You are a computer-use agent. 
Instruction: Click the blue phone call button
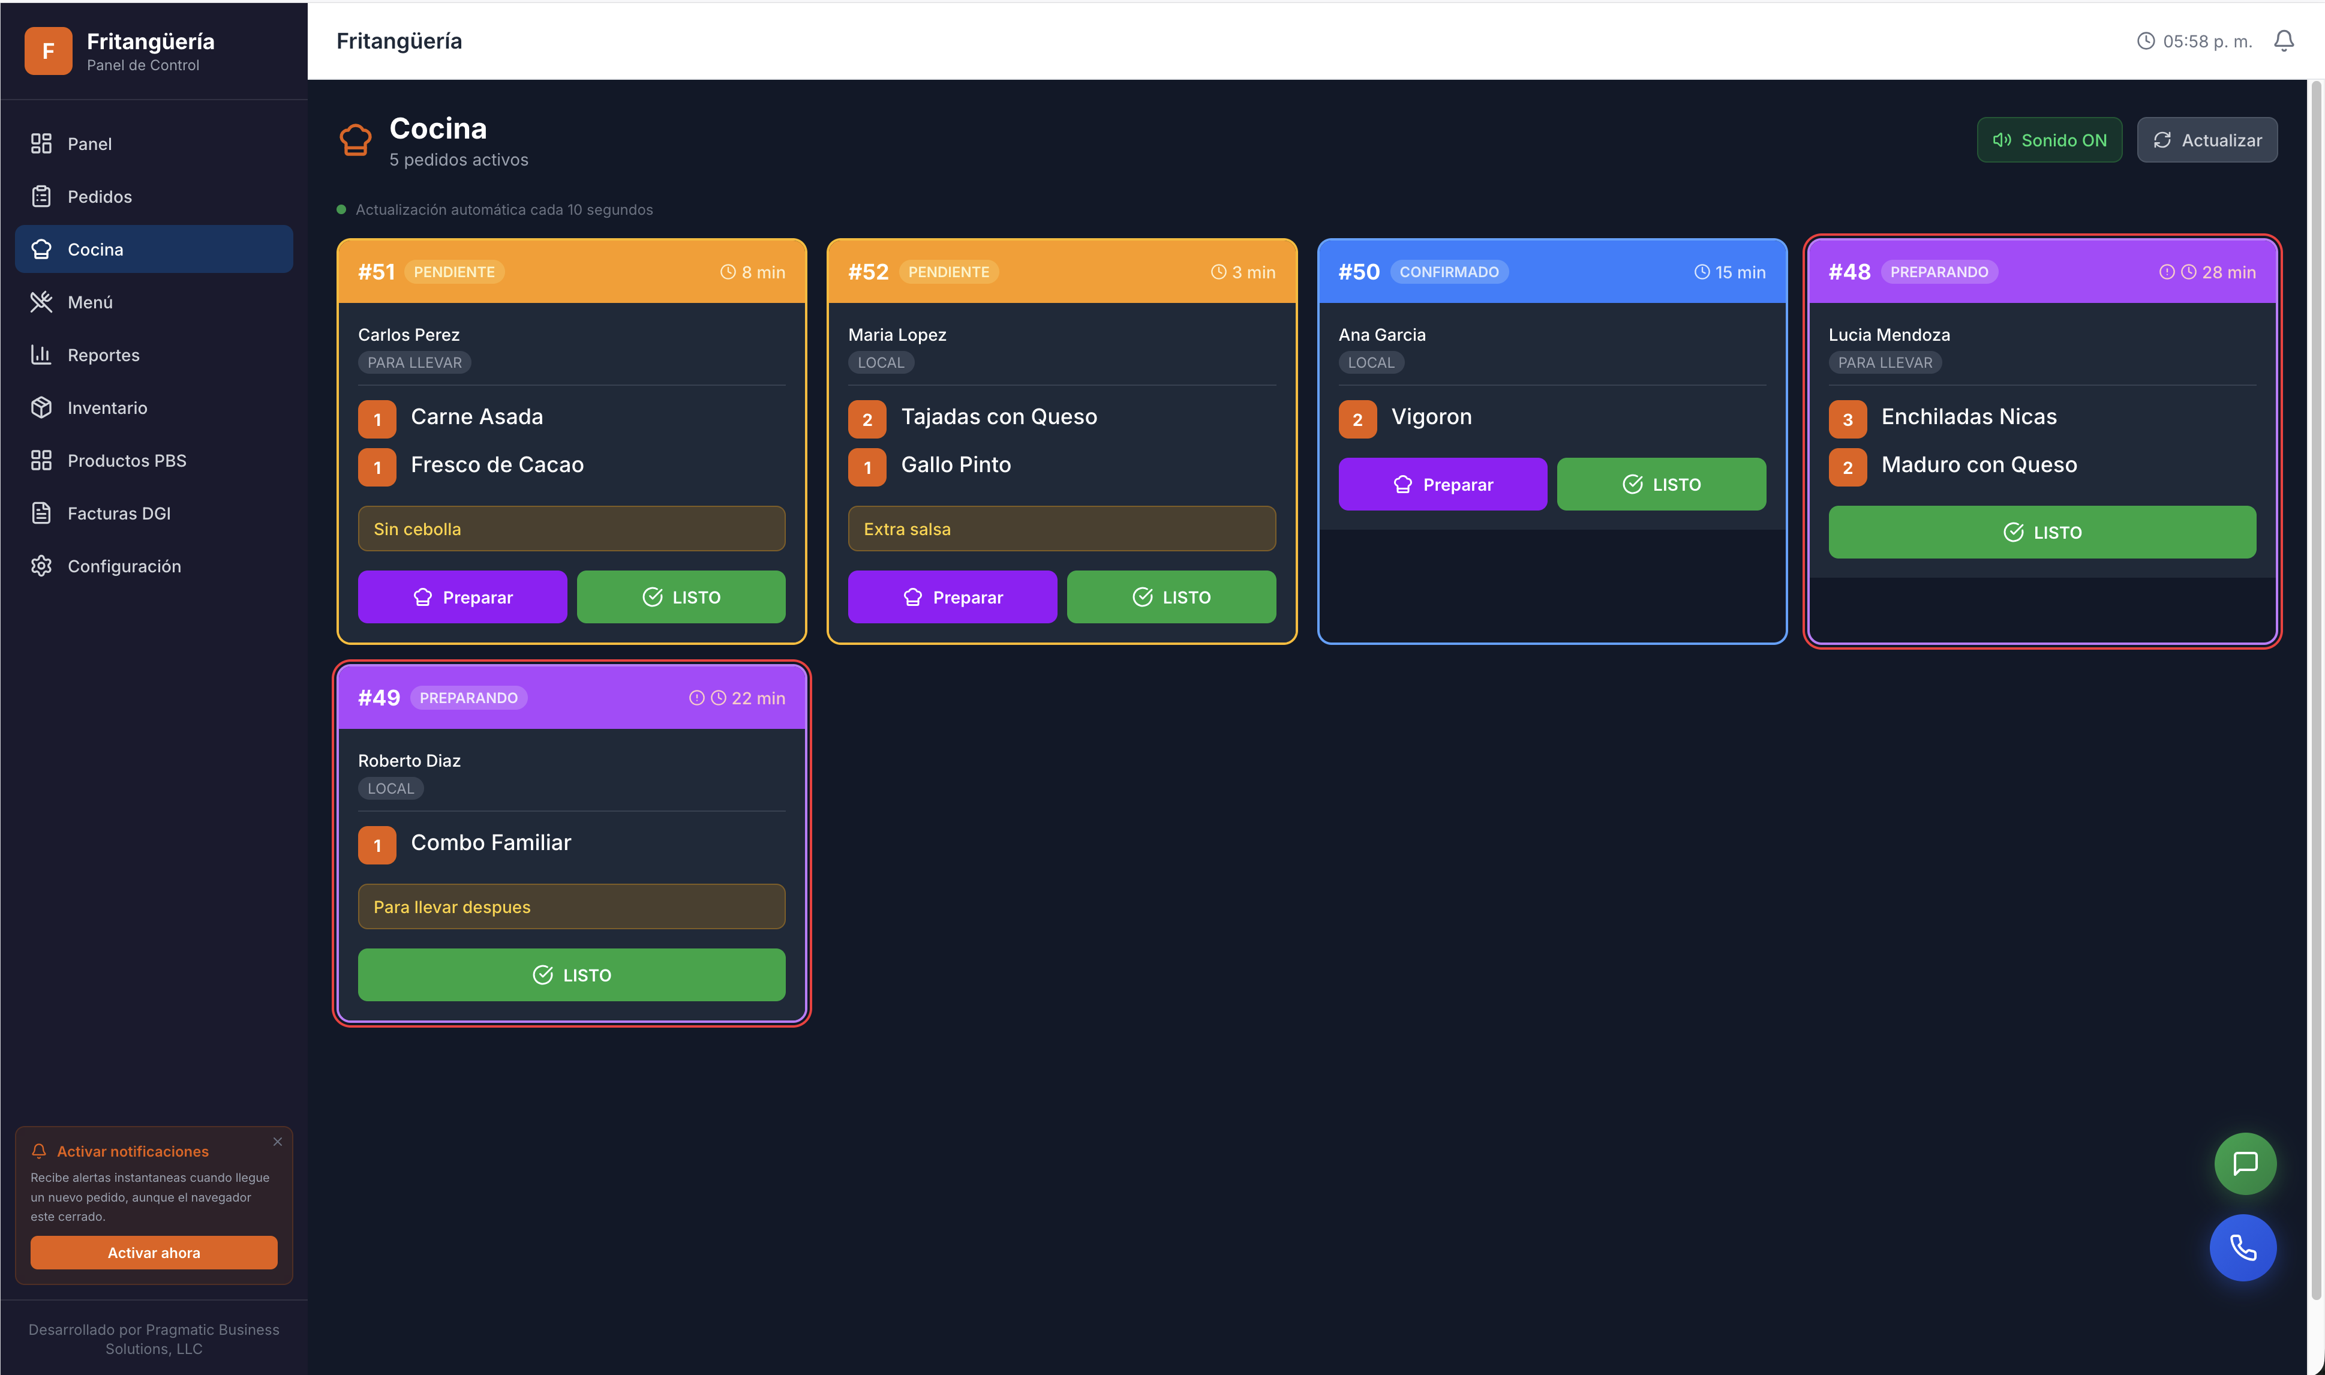2243,1247
